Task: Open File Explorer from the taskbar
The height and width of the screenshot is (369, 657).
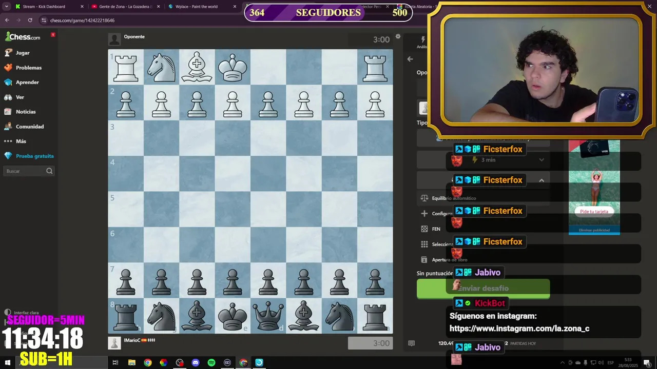Action: point(131,362)
